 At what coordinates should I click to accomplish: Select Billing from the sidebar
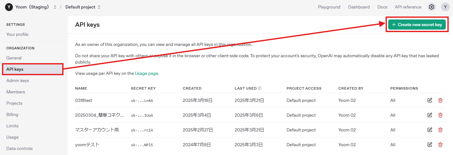point(12,114)
